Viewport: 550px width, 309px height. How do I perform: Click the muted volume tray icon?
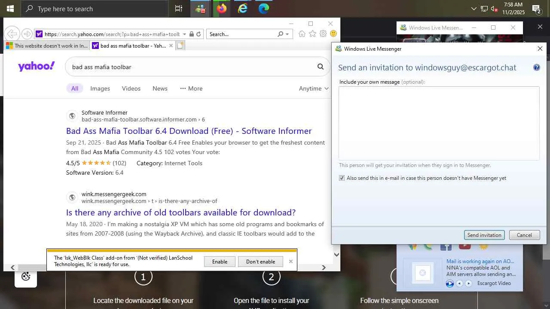click(495, 9)
